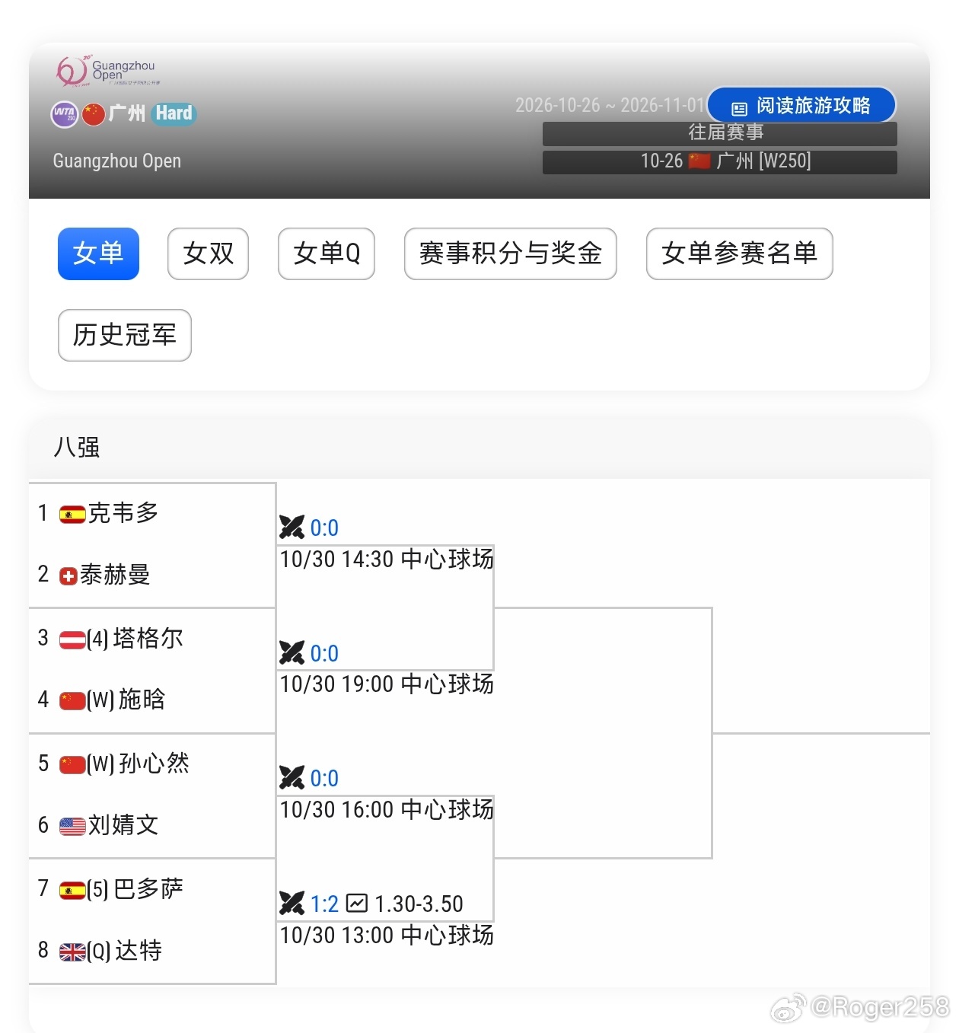This screenshot has height=1033, width=959.
Task: Click the Guangzhou Open title text
Action: [117, 161]
